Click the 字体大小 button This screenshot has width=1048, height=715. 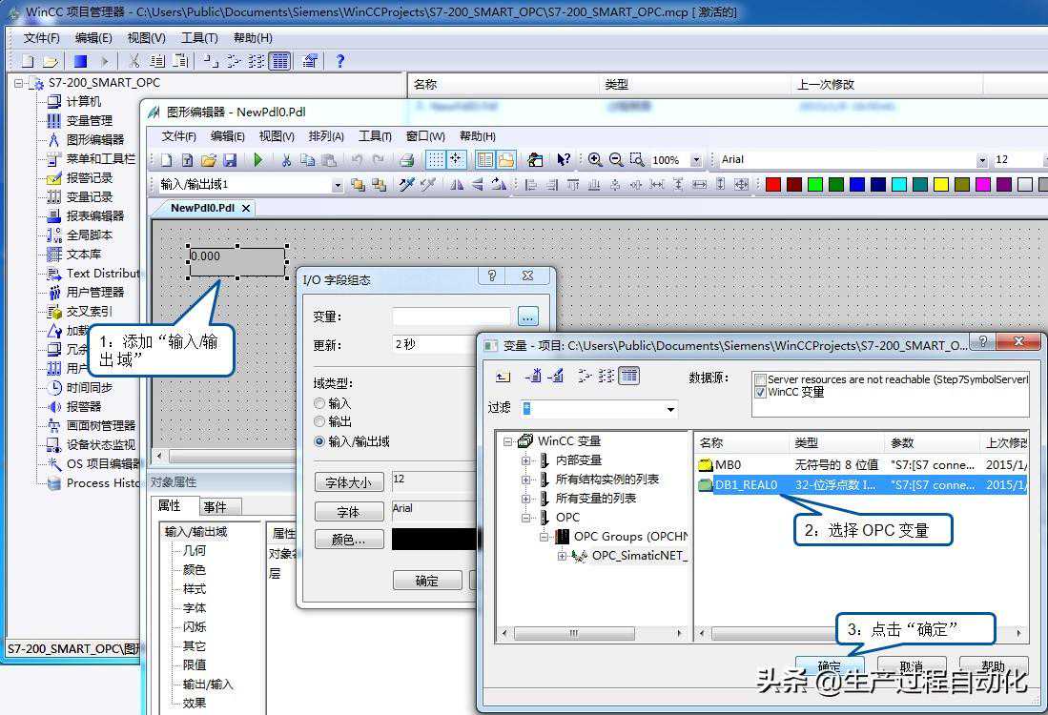[348, 482]
